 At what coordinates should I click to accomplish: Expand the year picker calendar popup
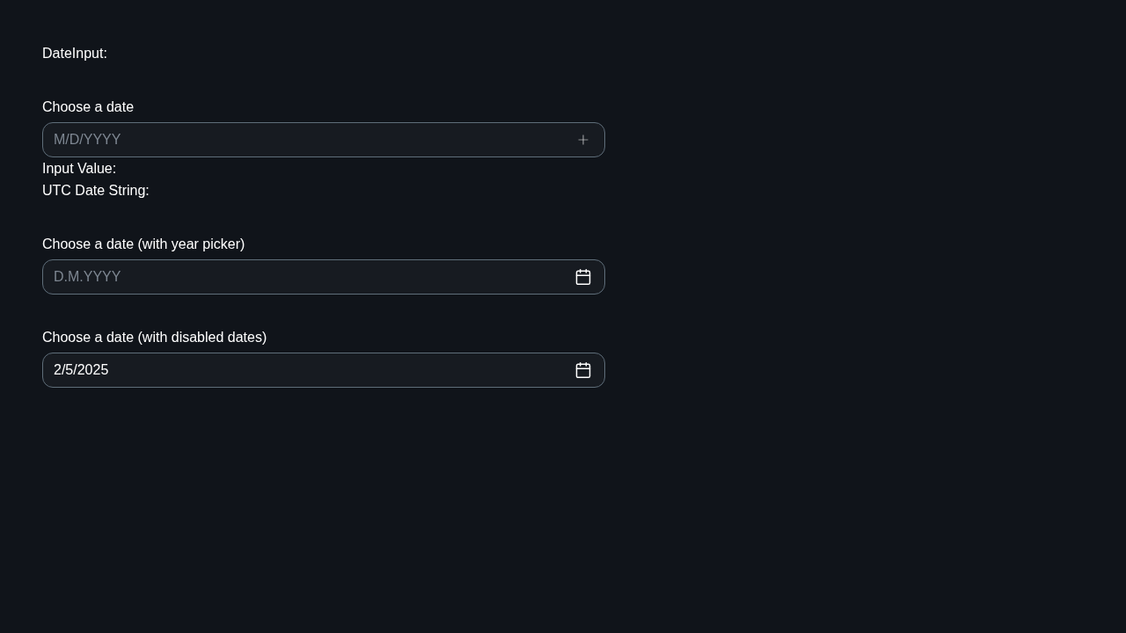(583, 277)
